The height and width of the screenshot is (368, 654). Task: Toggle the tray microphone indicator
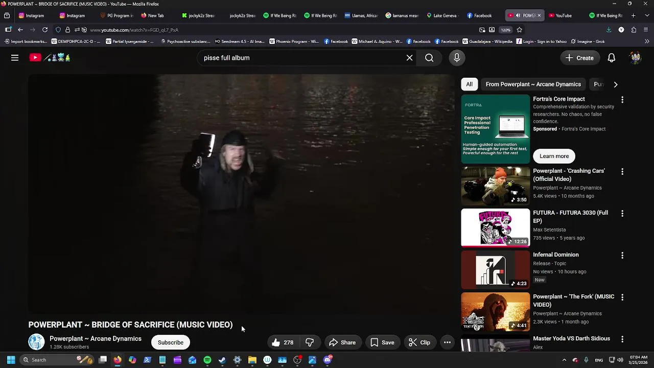coord(586,360)
